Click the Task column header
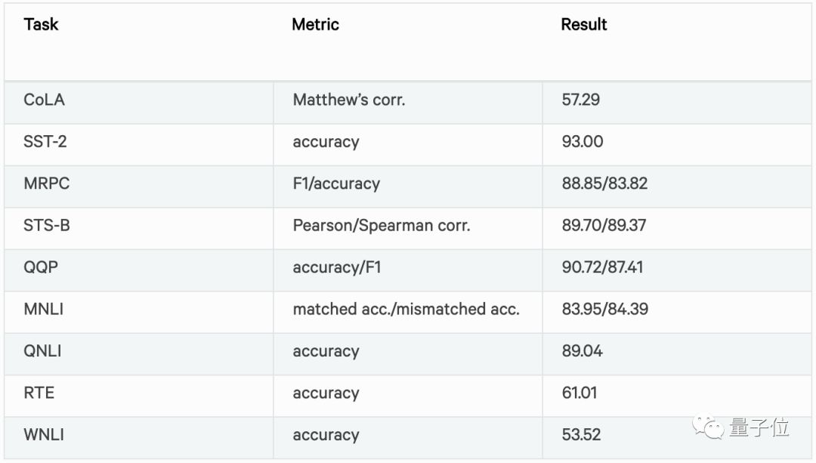 click(x=41, y=25)
